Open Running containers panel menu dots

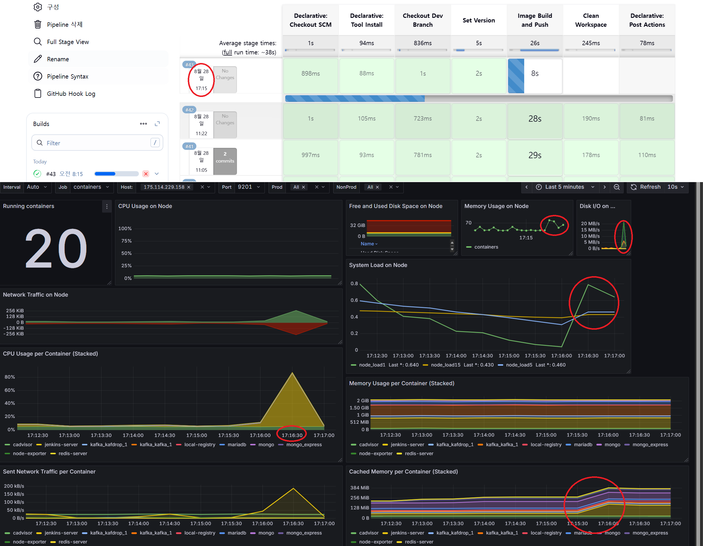107,207
